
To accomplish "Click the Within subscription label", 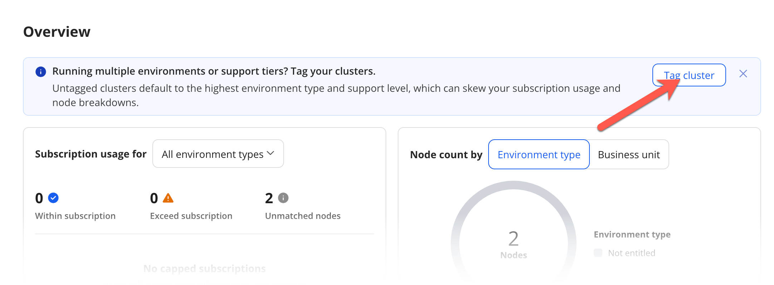I will [x=75, y=216].
